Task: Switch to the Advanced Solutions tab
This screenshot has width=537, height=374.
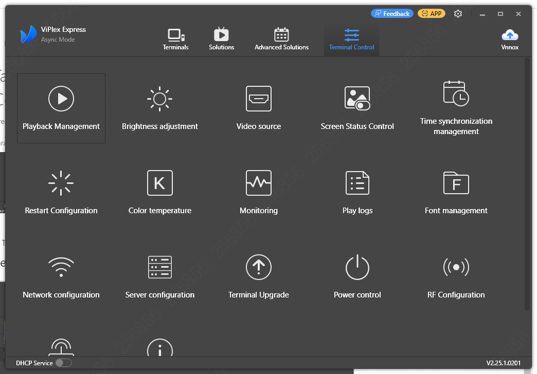Action: pyautogui.click(x=281, y=38)
